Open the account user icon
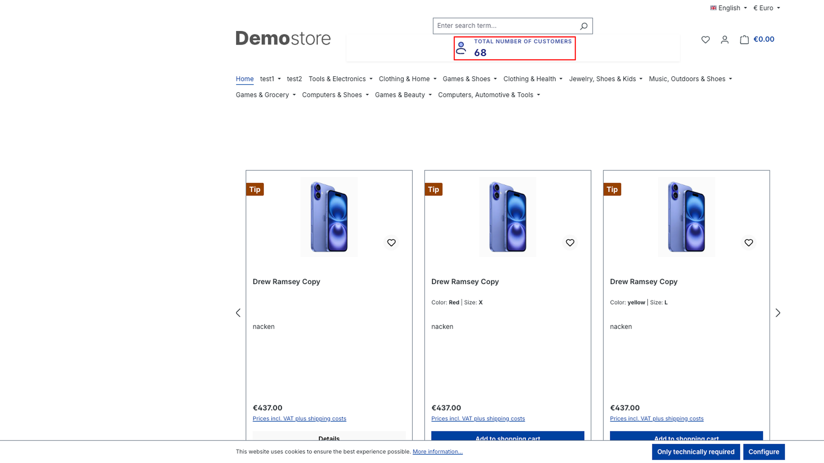The image size is (824, 463). 725,39
